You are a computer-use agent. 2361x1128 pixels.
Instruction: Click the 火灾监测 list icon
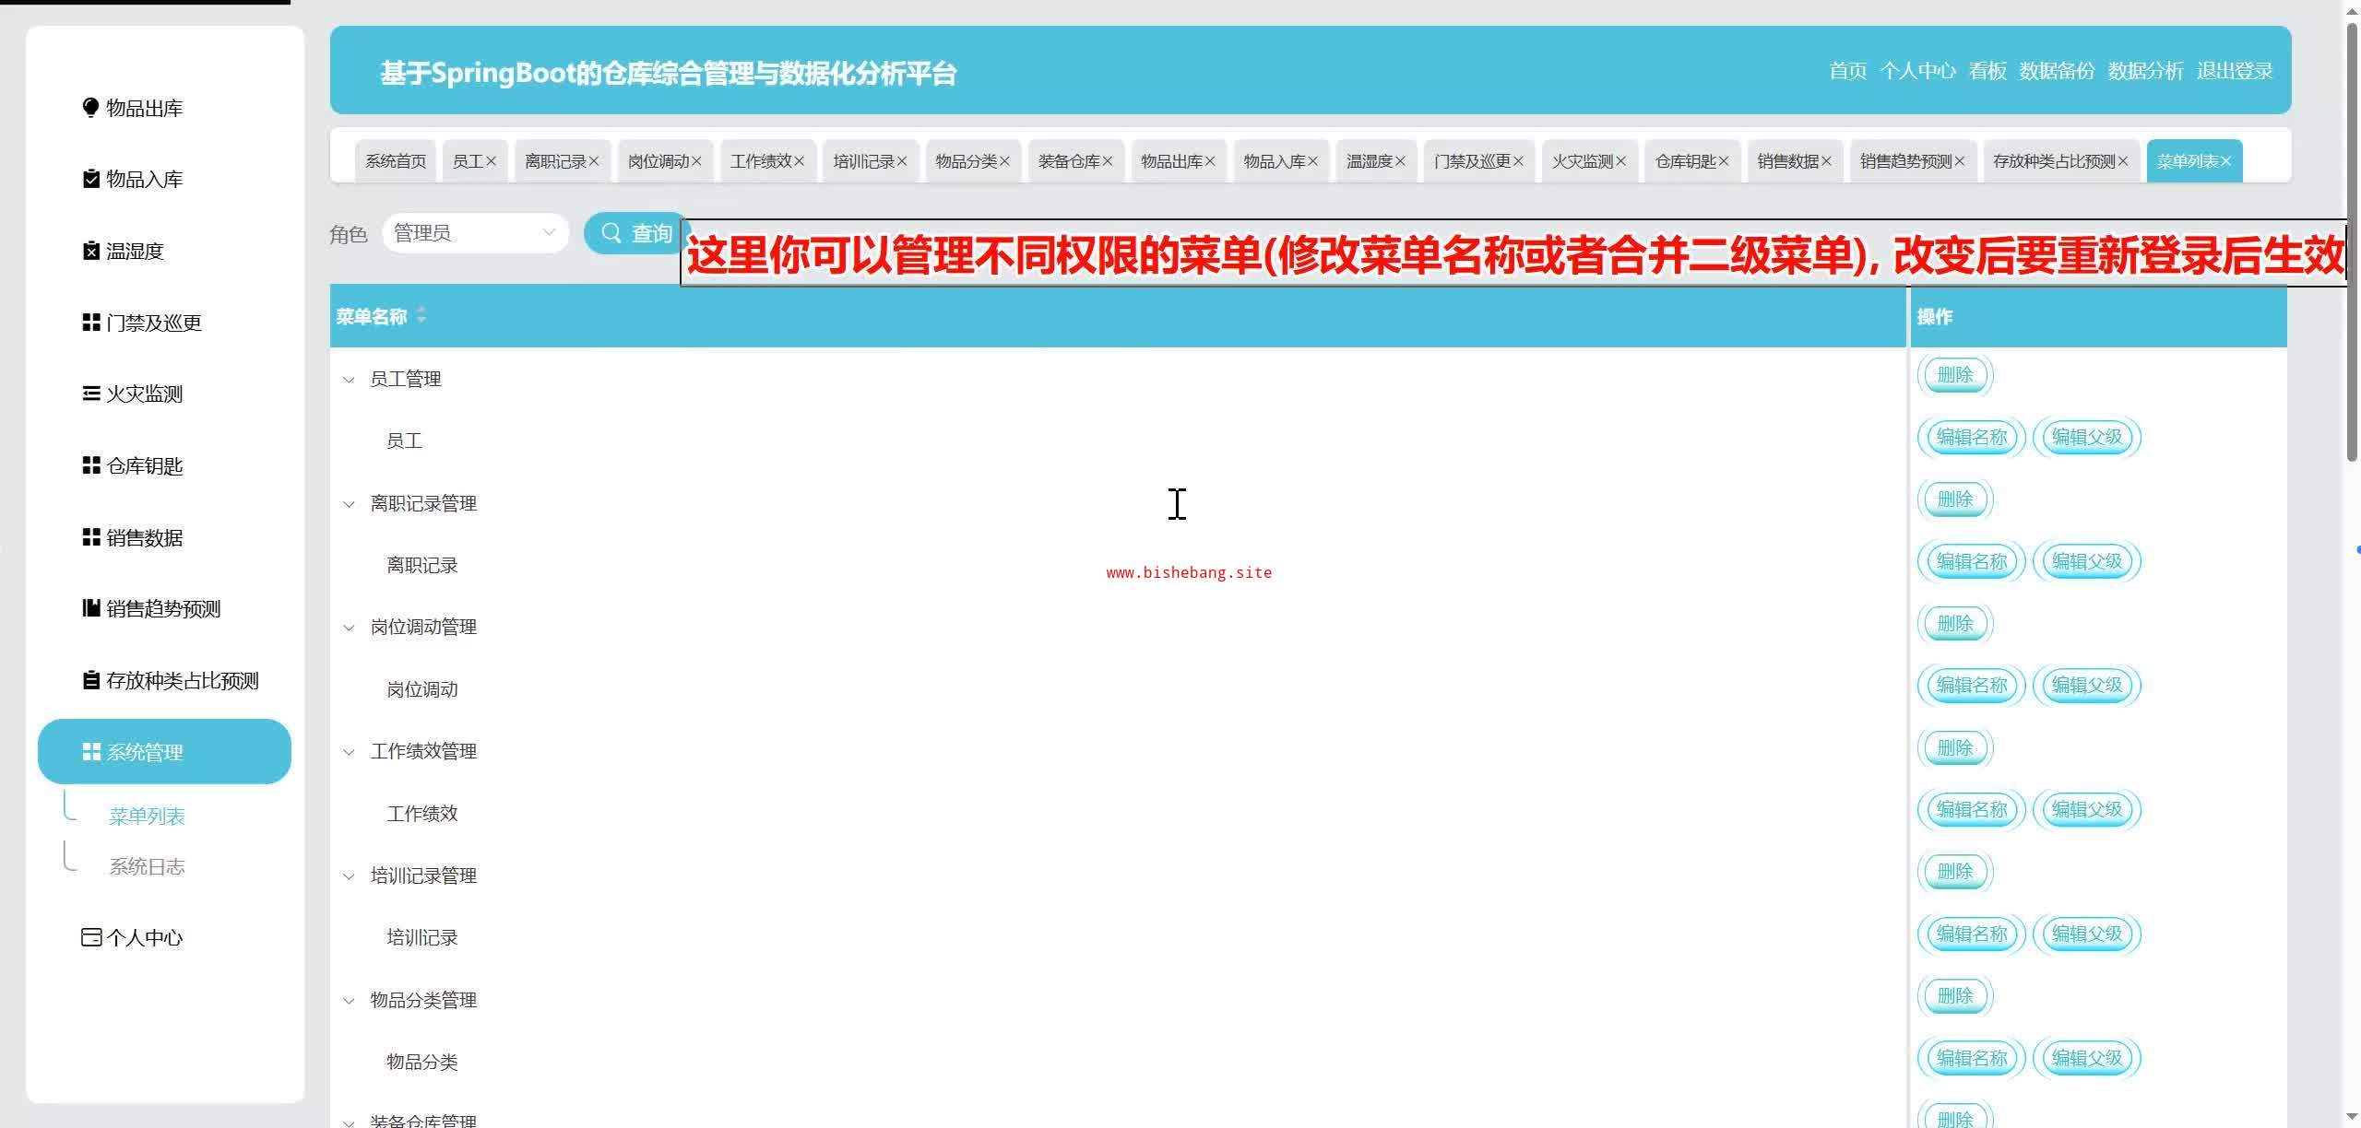(90, 394)
